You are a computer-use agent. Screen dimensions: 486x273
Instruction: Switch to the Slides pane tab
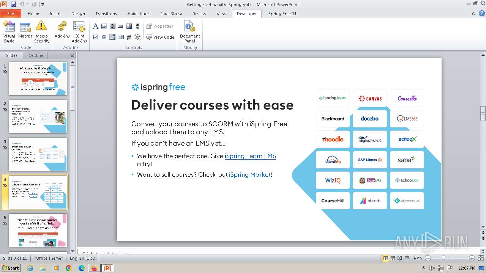[12, 55]
